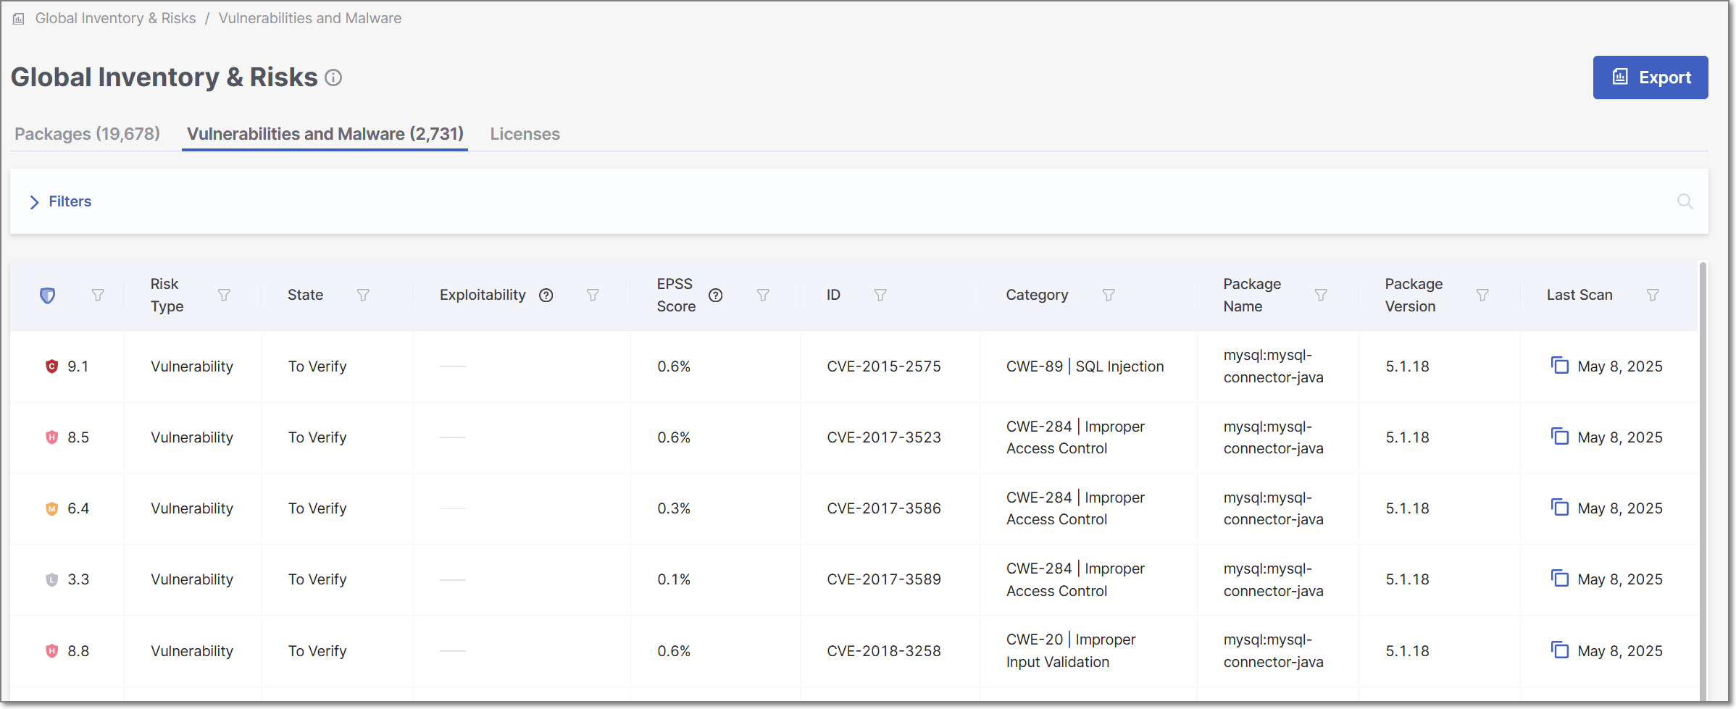Image resolution: width=1736 pixels, height=709 pixels.
Task: Click the filter icon in Risk Type column
Action: click(224, 295)
